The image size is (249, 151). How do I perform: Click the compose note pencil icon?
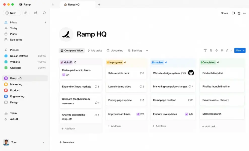(x=35, y=13)
